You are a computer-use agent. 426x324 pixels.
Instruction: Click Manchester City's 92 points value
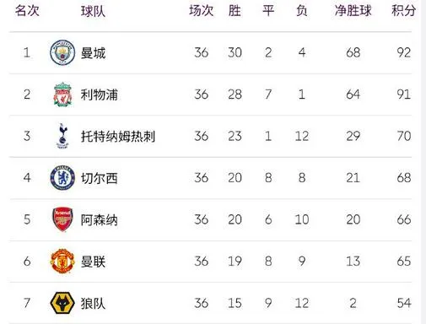404,52
